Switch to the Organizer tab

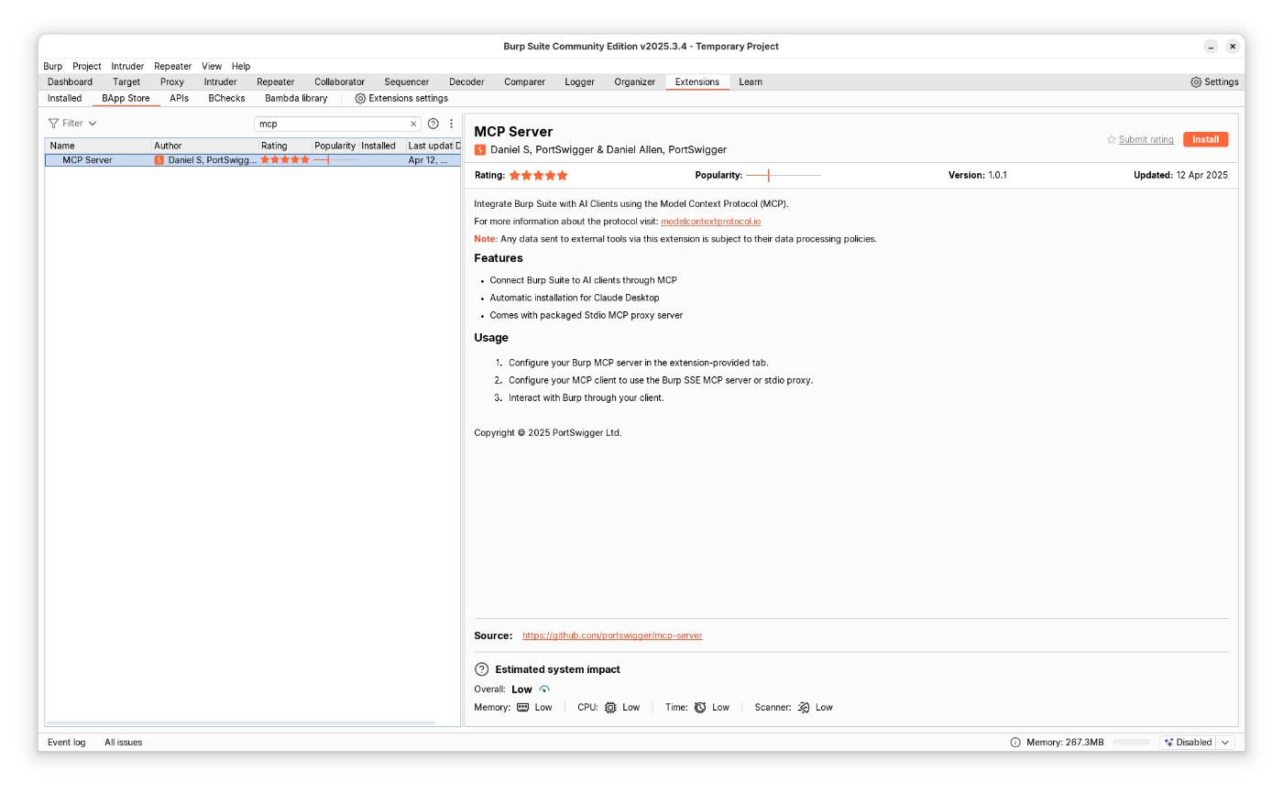point(635,81)
